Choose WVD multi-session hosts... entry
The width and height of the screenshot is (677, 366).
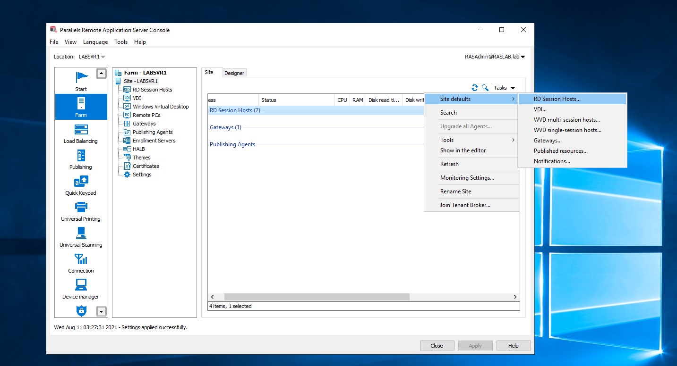point(572,120)
